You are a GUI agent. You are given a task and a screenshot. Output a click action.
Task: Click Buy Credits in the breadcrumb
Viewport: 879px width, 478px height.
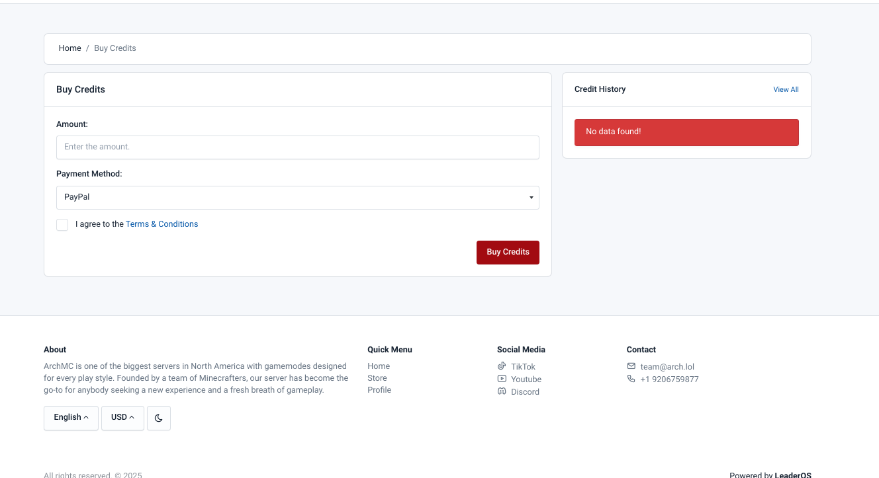[x=115, y=48]
